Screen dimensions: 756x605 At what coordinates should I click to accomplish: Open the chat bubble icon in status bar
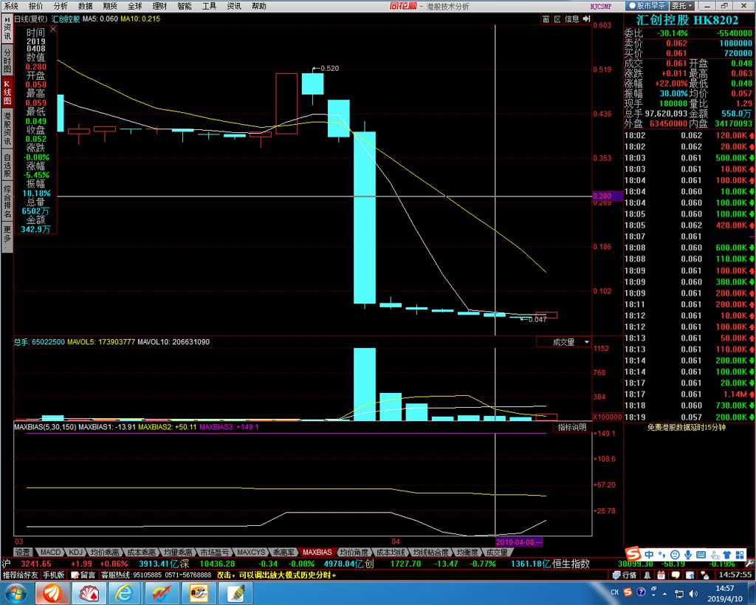[x=676, y=575]
